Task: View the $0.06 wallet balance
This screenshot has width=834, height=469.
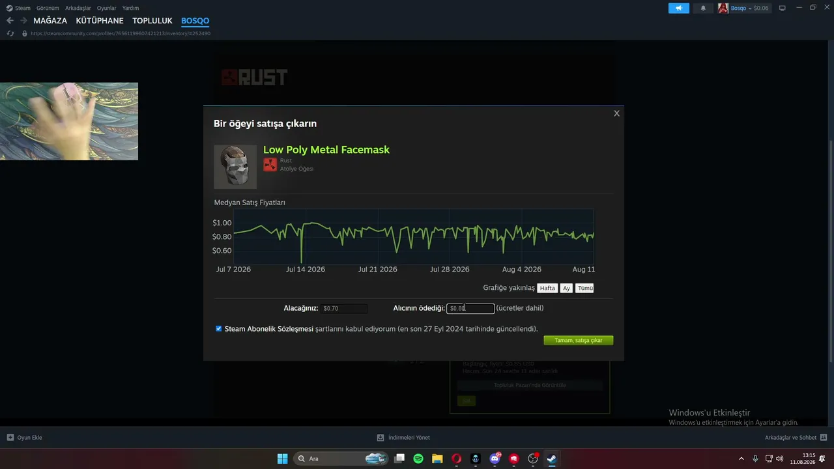Action: pos(761,8)
